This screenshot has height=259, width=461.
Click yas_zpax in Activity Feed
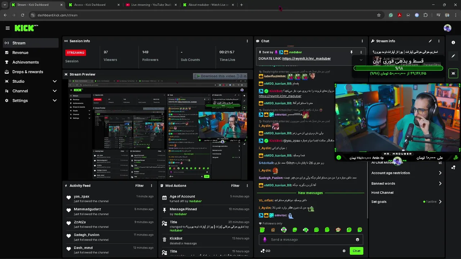[x=81, y=196]
